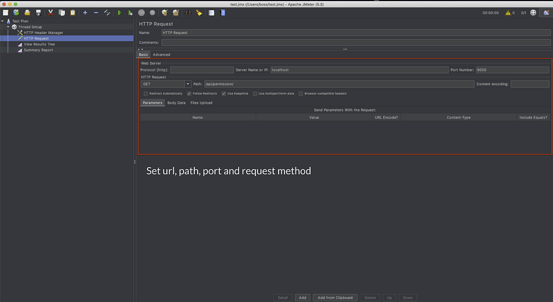This screenshot has height=302, width=553.
Task: Click the yellow warning triangle log icon
Action: 508,12
